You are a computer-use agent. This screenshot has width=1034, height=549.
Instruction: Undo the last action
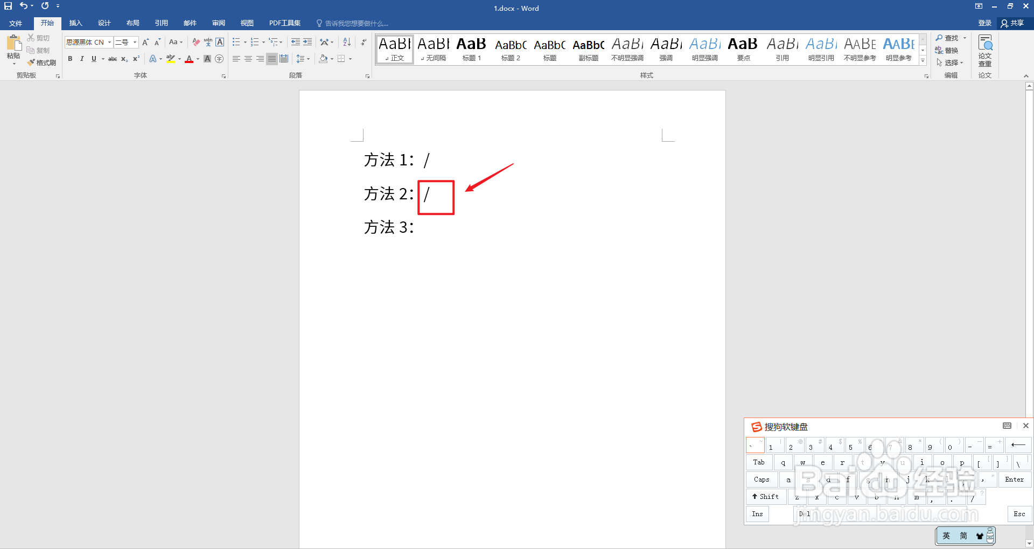click(24, 6)
